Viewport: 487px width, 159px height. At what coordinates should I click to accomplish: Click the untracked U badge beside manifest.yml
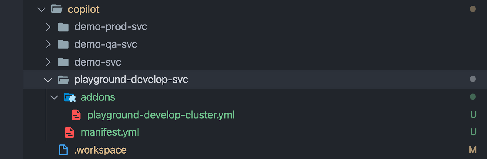coord(473,132)
